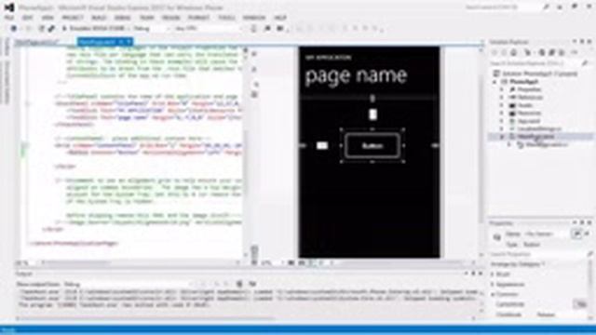
Task: Open the BUILD menu
Action: tap(99, 18)
